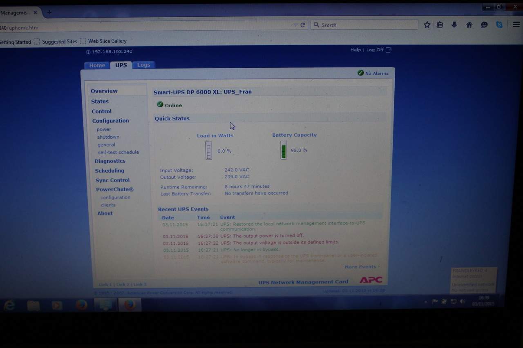
Task: Open the Configuration section
Action: coord(110,121)
